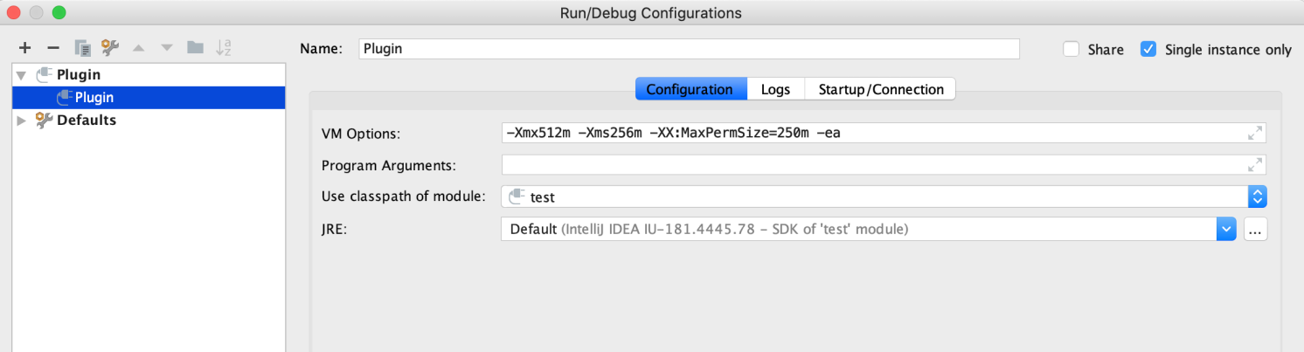Screen dimensions: 1304x352
Task: Expand the Defaults tree node
Action: click(21, 121)
